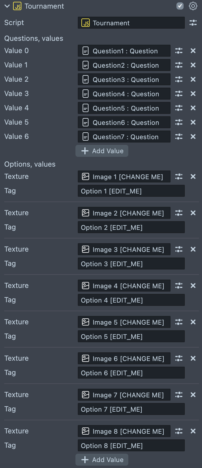Toggle the Tournament component enabled checkbox
Viewport: 202px width, 468px height.
pos(180,6)
